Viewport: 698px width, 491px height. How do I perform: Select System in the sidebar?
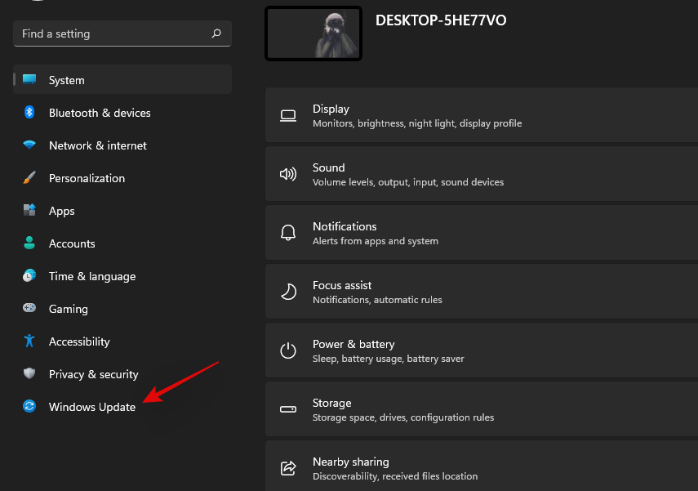tap(67, 80)
